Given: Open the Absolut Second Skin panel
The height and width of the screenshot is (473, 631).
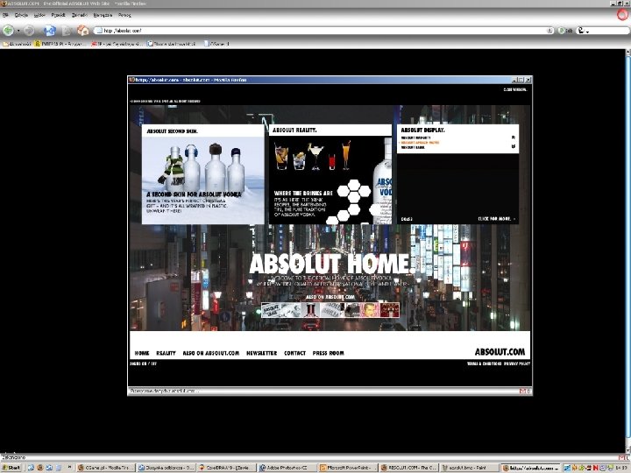Looking at the screenshot, I should tap(203, 174).
